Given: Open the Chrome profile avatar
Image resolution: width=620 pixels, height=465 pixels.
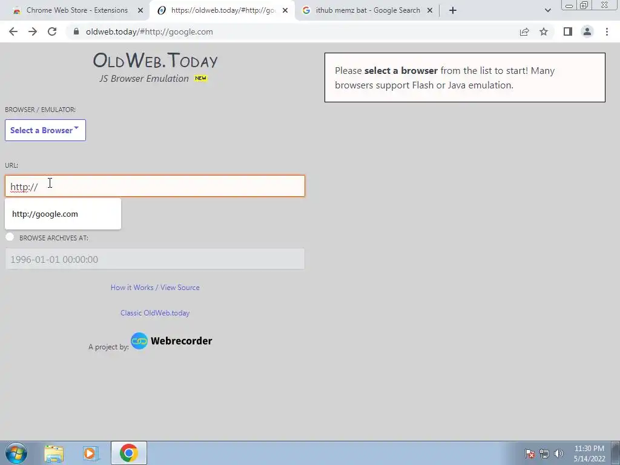Looking at the screenshot, I should (x=587, y=31).
